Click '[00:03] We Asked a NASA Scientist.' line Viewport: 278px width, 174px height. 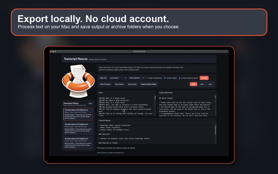click(x=114, y=100)
